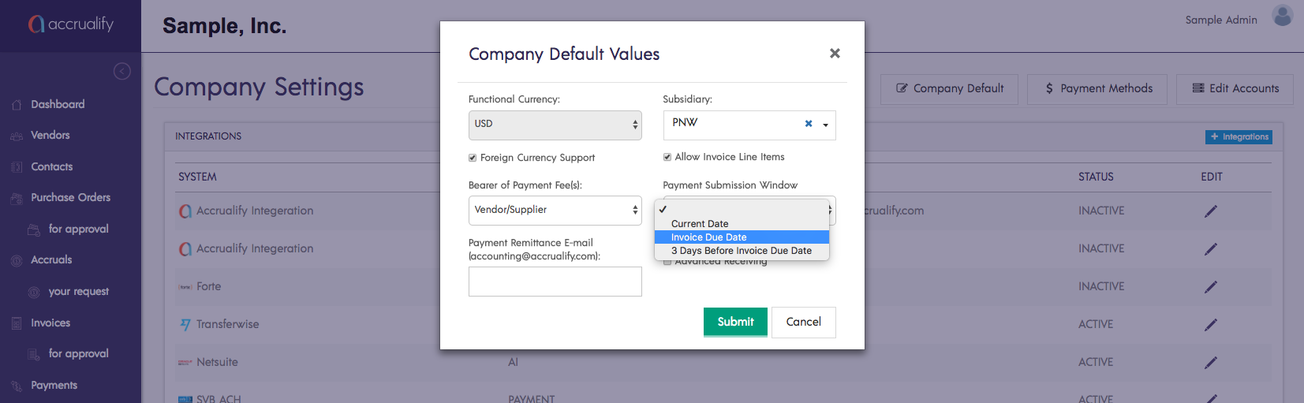Click the Accruals sidebar icon

17,260
